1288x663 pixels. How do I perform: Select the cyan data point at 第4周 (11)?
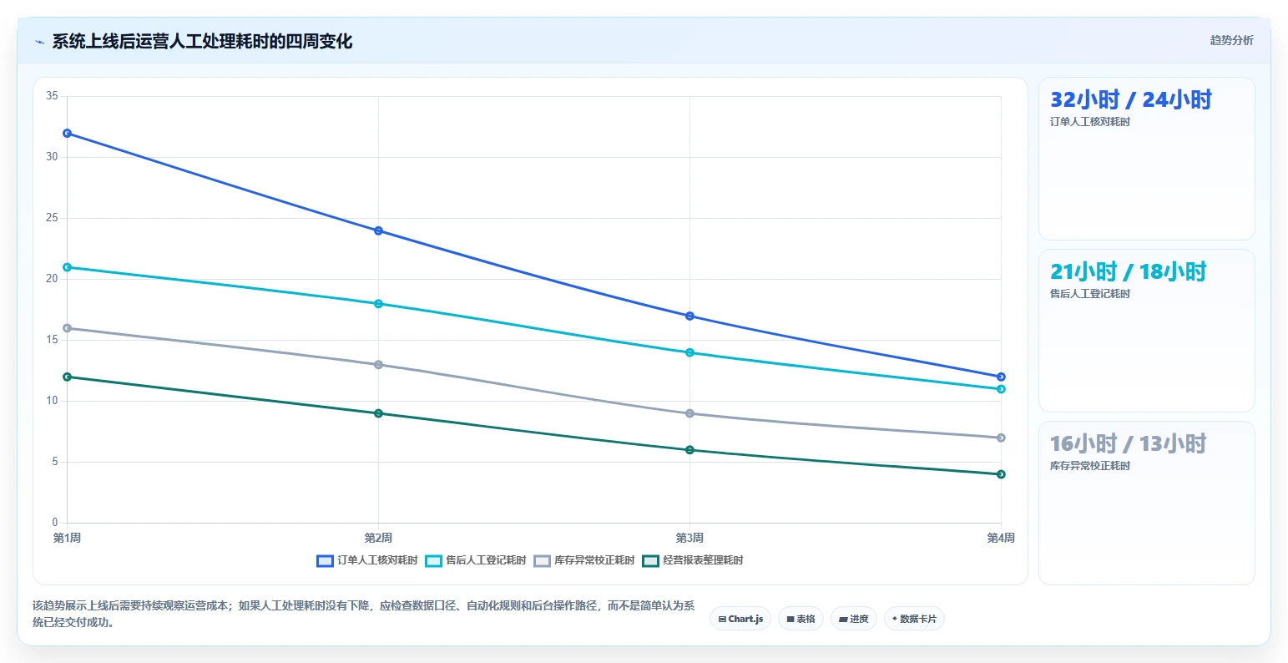[1001, 389]
